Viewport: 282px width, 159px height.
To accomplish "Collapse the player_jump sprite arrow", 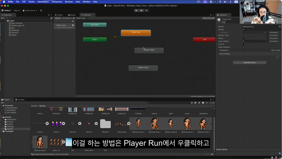I will 129,124.
